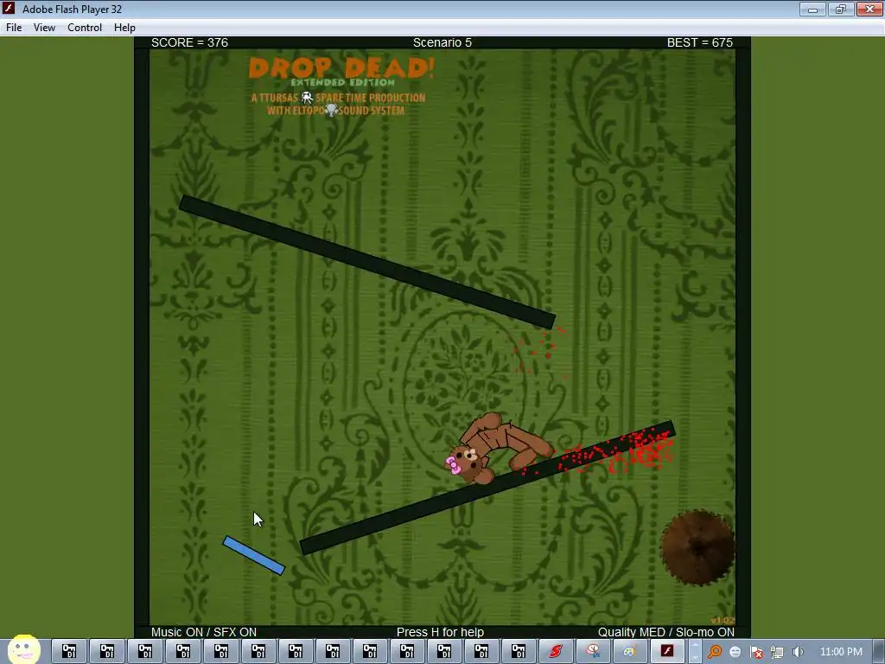Select the Flash Player taskbar button
Screen dimensions: 885x664
click(x=667, y=651)
